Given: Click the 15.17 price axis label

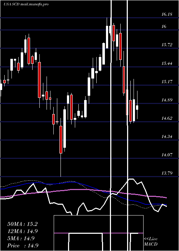Looking at the screenshot, I should tap(167, 82).
